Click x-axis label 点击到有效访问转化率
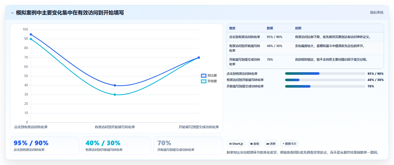Image resolution: width=394 pixels, height=165 pixels. point(31,127)
